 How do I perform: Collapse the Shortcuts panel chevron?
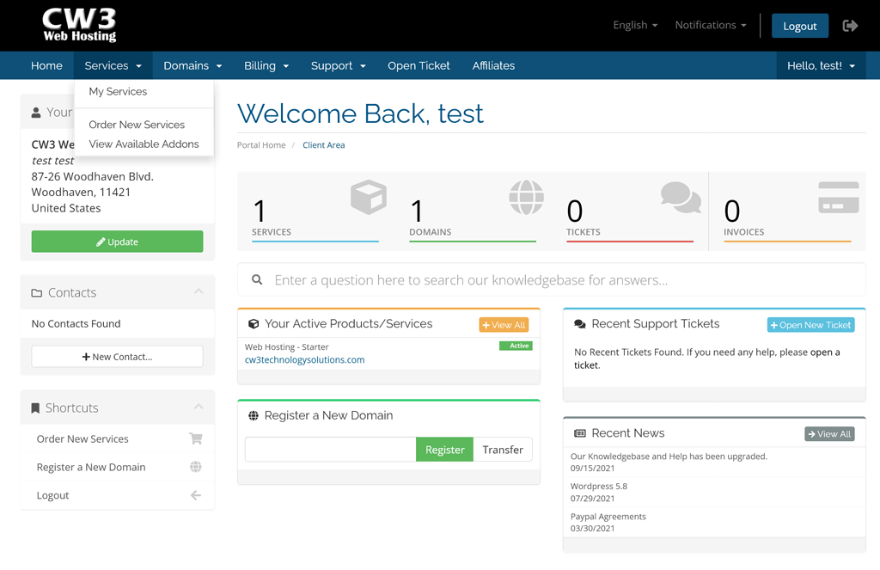[199, 408]
